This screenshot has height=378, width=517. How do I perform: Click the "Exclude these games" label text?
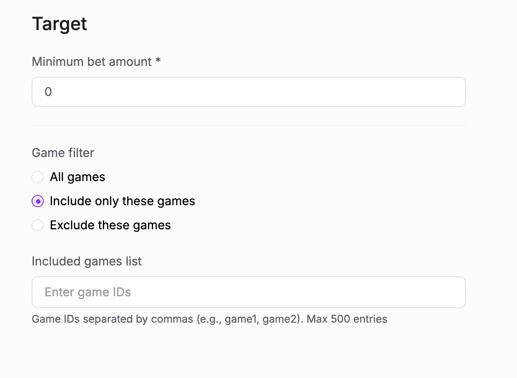click(x=110, y=225)
